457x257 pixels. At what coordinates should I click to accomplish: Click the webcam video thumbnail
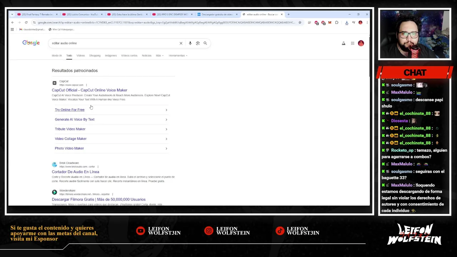pos(415,34)
